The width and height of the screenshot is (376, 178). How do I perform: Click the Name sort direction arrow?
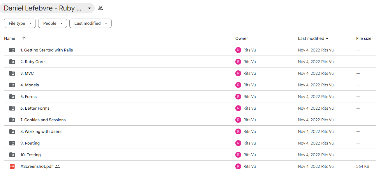24,38
